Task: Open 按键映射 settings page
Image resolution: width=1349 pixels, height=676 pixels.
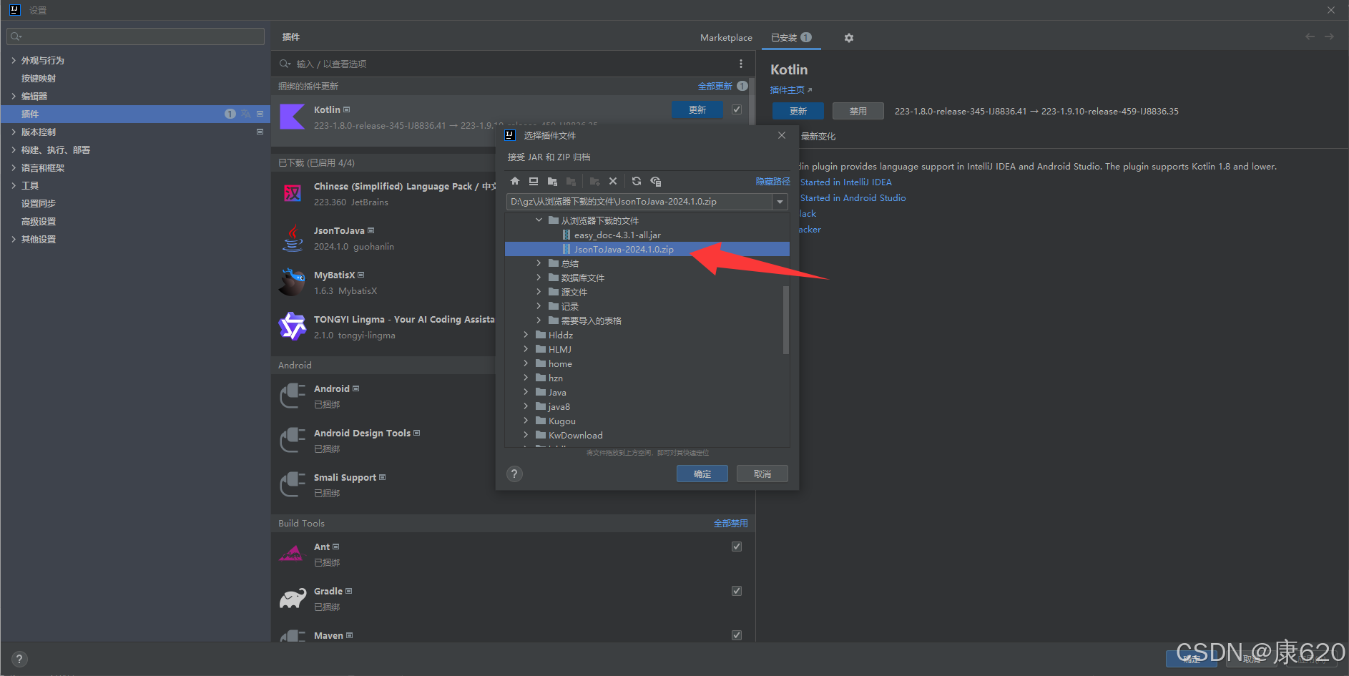Action: pos(39,79)
